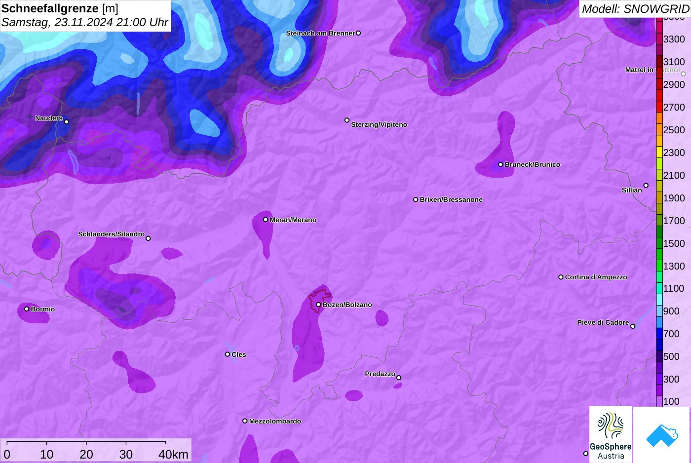Click the 40km scale bar label
The image size is (691, 463).
(173, 454)
